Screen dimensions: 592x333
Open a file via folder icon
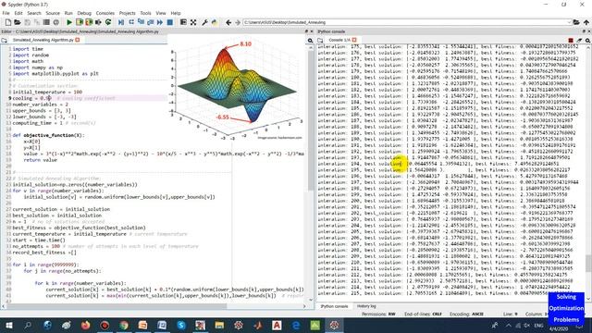click(x=18, y=22)
